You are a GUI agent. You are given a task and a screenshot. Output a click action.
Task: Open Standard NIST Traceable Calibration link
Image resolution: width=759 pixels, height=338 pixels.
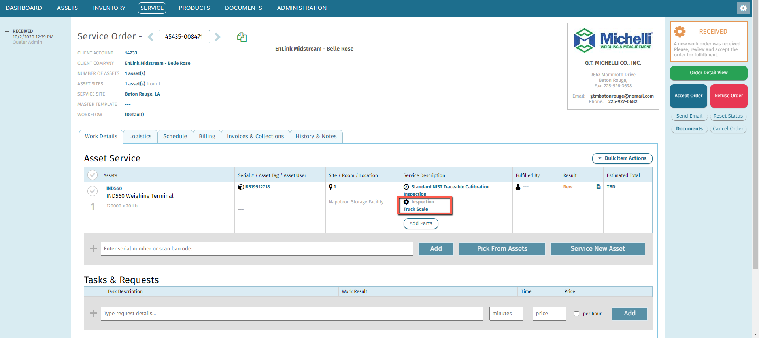click(450, 187)
